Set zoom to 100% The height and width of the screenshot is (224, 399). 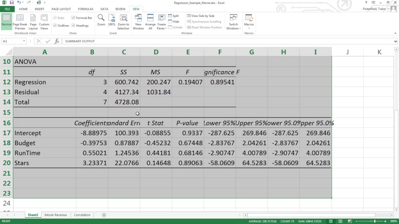(112, 20)
